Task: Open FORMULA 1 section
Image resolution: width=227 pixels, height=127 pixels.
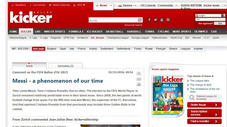Action: [76, 32]
